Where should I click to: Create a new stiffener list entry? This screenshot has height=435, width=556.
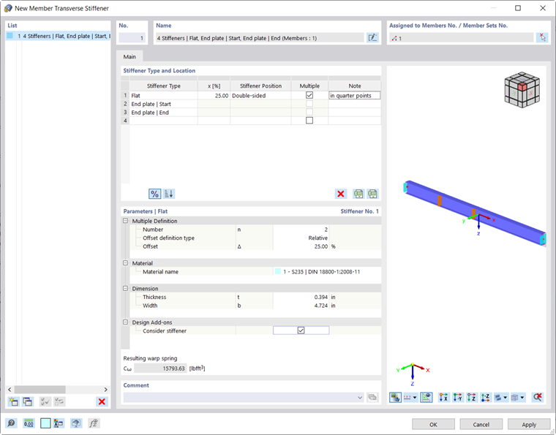pyautogui.click(x=13, y=401)
